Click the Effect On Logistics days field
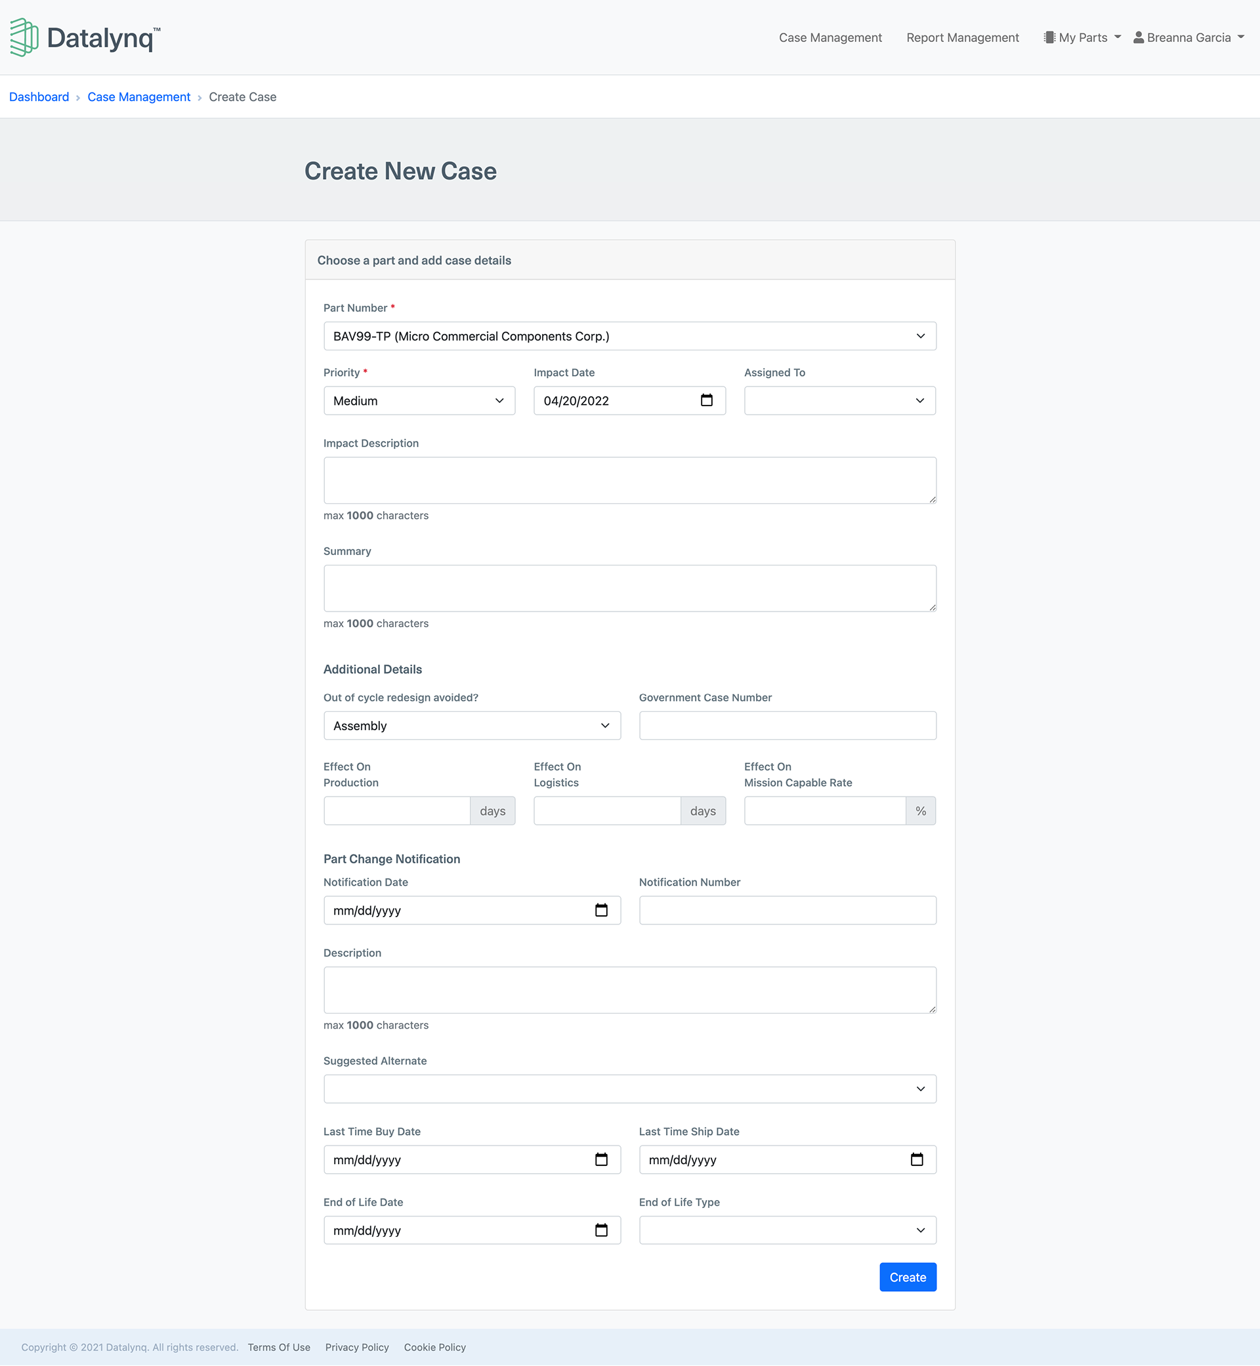1260x1366 pixels. point(607,811)
